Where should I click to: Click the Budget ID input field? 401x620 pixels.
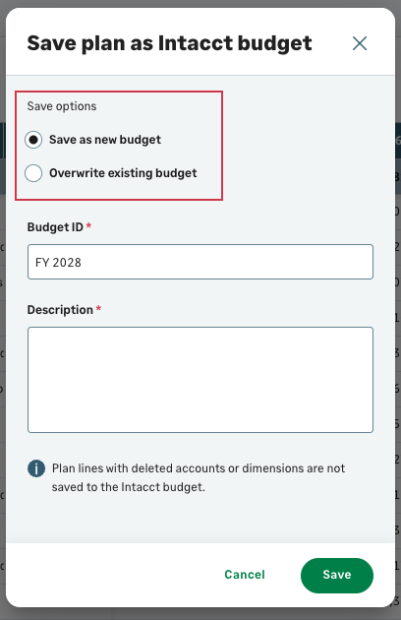click(200, 262)
